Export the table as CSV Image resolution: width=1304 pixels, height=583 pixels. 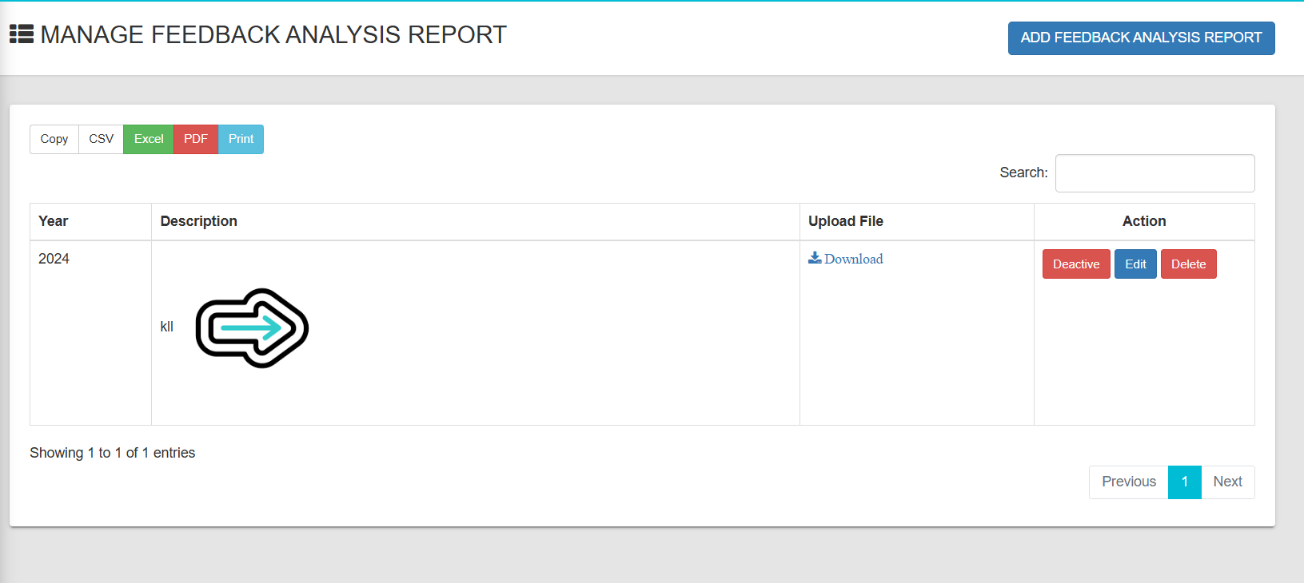pos(101,139)
